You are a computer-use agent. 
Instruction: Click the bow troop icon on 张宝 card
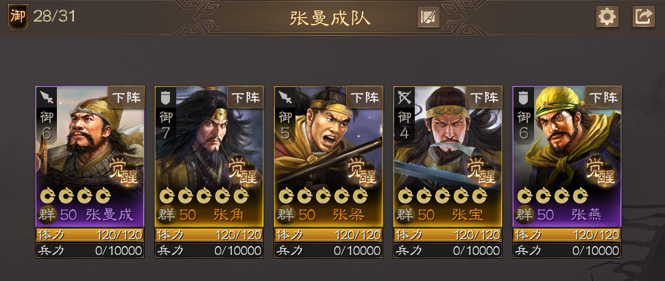coord(404,98)
